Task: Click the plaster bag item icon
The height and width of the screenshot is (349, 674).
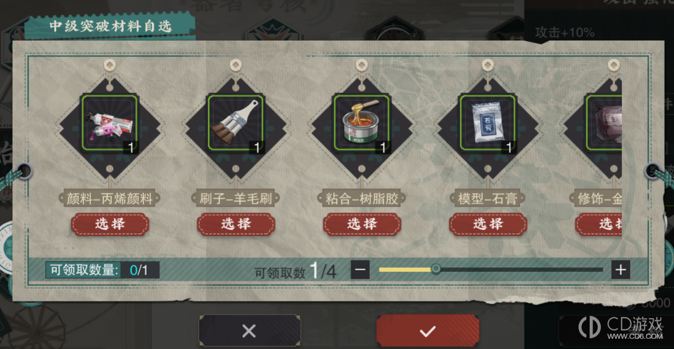Action: click(x=488, y=123)
